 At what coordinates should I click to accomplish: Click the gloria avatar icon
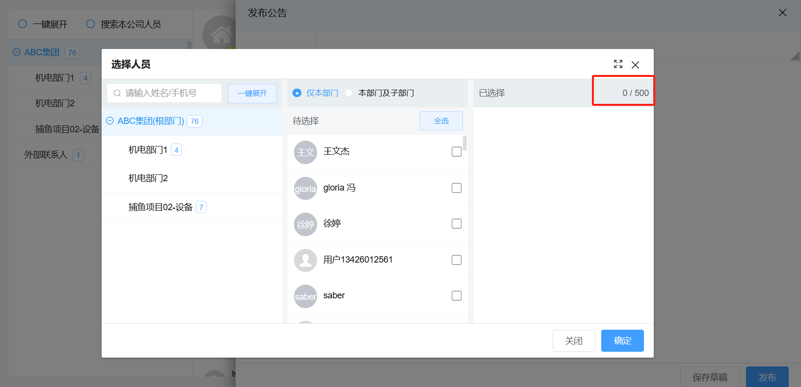click(305, 189)
